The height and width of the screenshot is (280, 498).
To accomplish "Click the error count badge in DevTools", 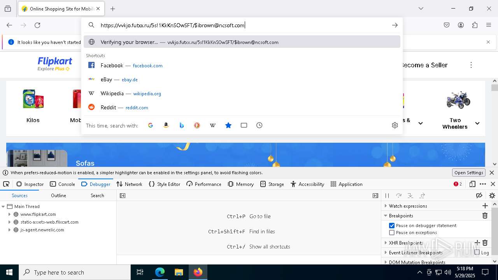I will pos(458,184).
